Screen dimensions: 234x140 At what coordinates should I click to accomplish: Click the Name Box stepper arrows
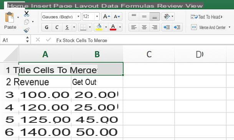click(x=27, y=39)
